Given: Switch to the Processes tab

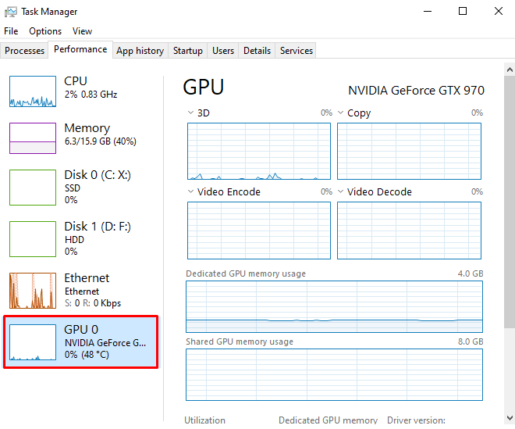Looking at the screenshot, I should click(25, 51).
